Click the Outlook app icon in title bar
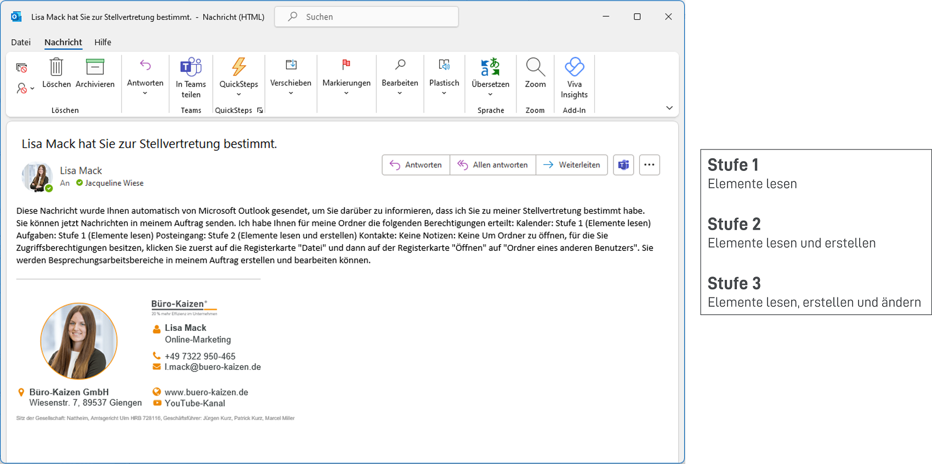 click(x=16, y=16)
